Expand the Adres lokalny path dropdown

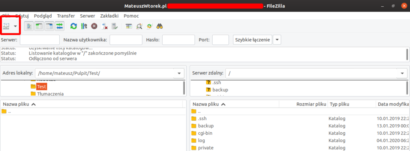pos(179,73)
